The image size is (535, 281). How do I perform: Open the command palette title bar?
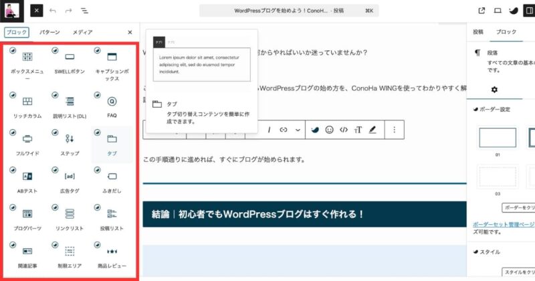pos(289,11)
